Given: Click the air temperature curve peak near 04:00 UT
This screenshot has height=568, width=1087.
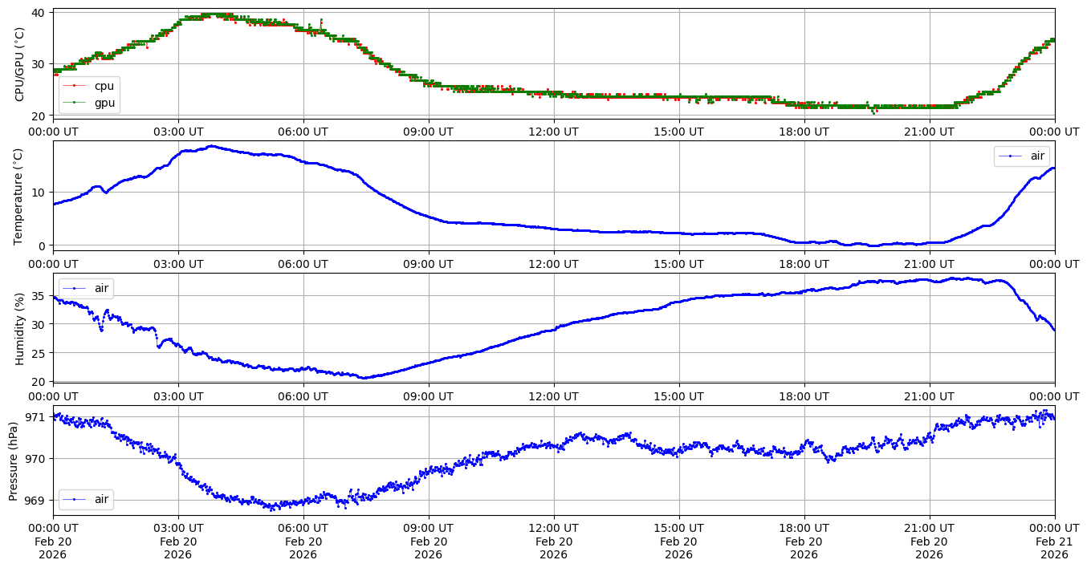Looking at the screenshot, I should pos(210,146).
